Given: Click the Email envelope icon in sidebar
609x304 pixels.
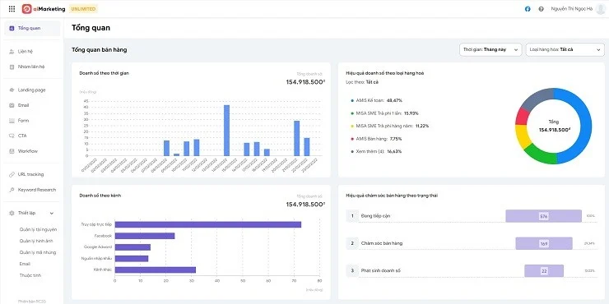Looking at the screenshot, I should (x=12, y=105).
